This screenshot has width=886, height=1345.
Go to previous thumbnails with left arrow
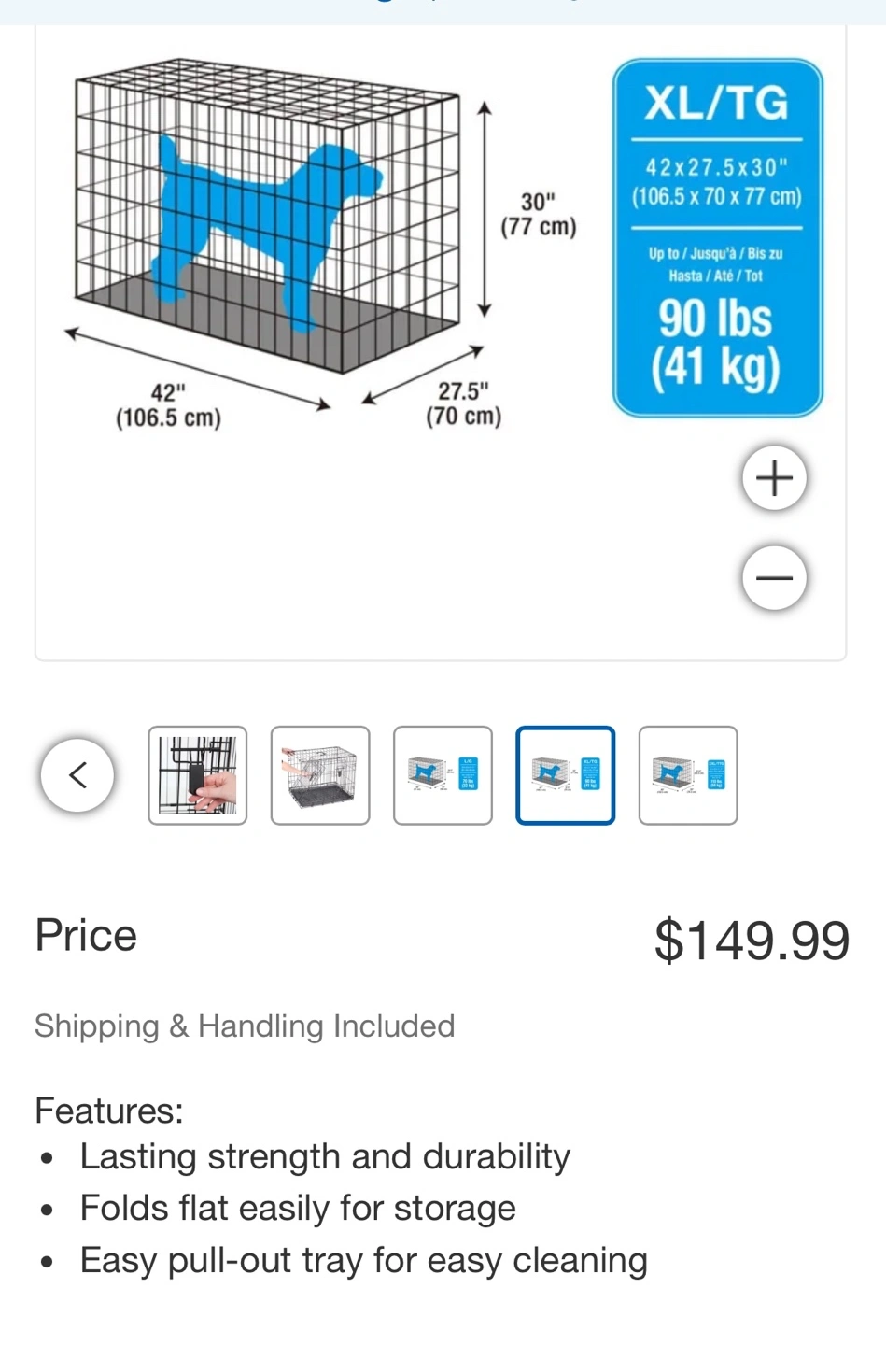(77, 775)
